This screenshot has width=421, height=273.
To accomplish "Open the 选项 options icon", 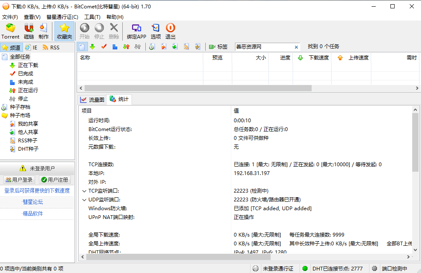I will pyautogui.click(x=155, y=31).
